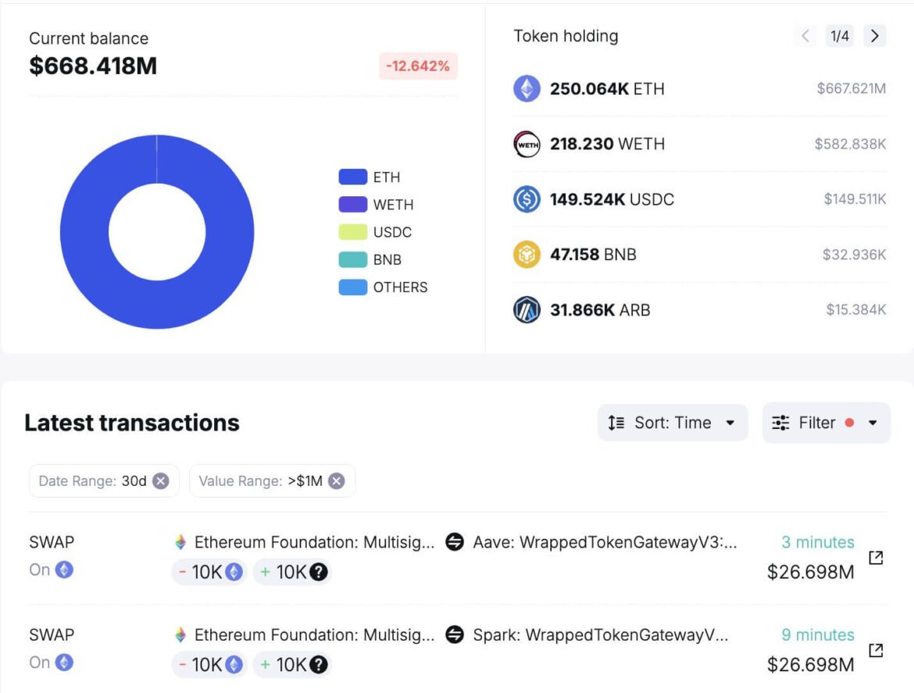914x693 pixels.
Task: Open Spark WrappedTokenGateway address link
Action: [599, 634]
